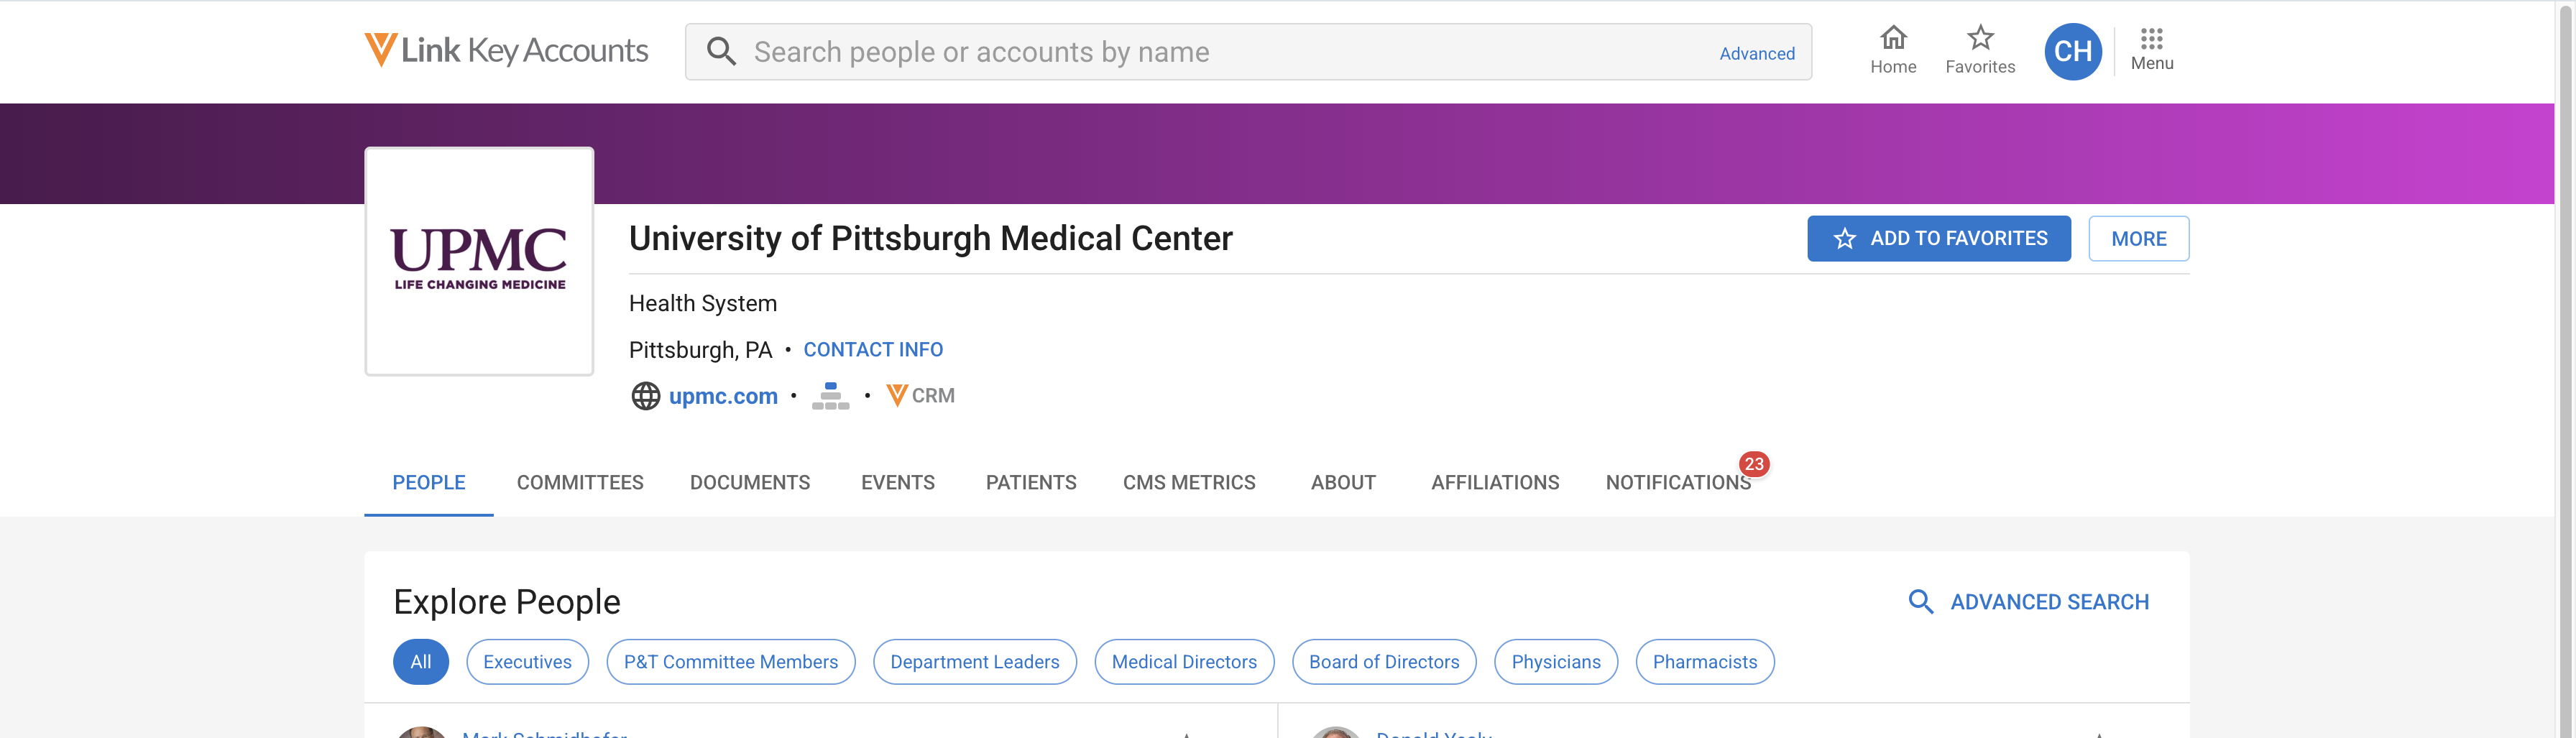The width and height of the screenshot is (2576, 738).
Task: Open the NOTIFICATIONS tab
Action: (x=1678, y=482)
